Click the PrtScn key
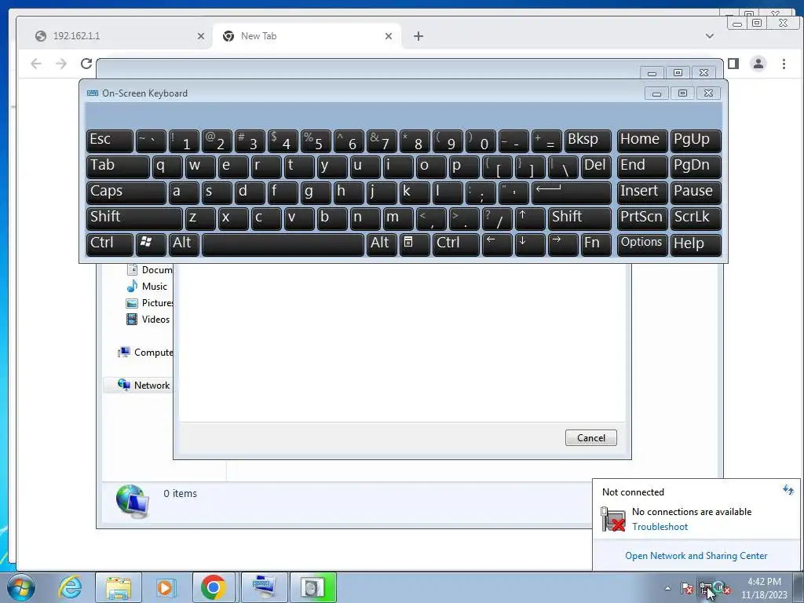Screen dimensions: 804x603 (642, 218)
